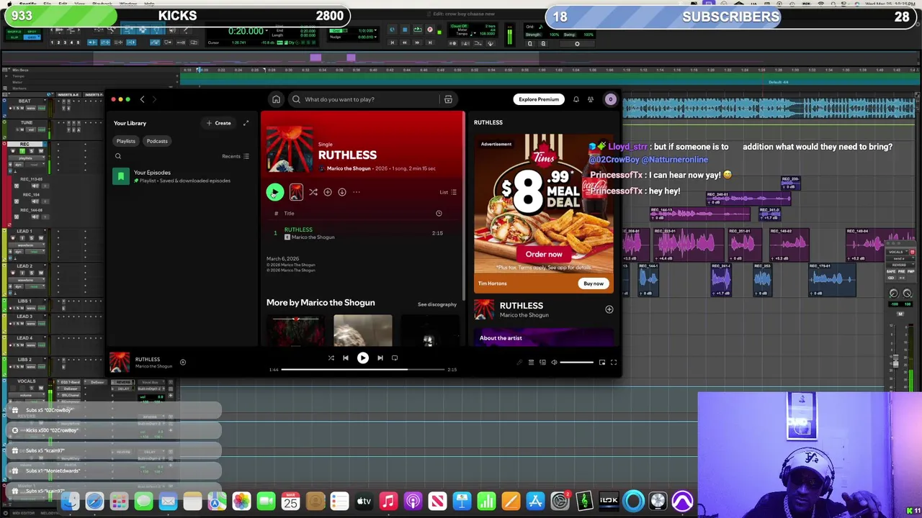The width and height of the screenshot is (922, 518).
Task: Filter library by Podcasts chip
Action: (x=157, y=141)
